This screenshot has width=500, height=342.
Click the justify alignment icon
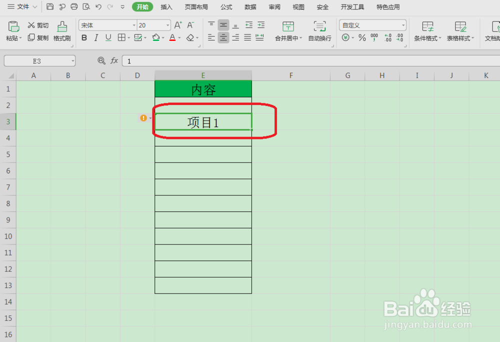[x=247, y=37]
